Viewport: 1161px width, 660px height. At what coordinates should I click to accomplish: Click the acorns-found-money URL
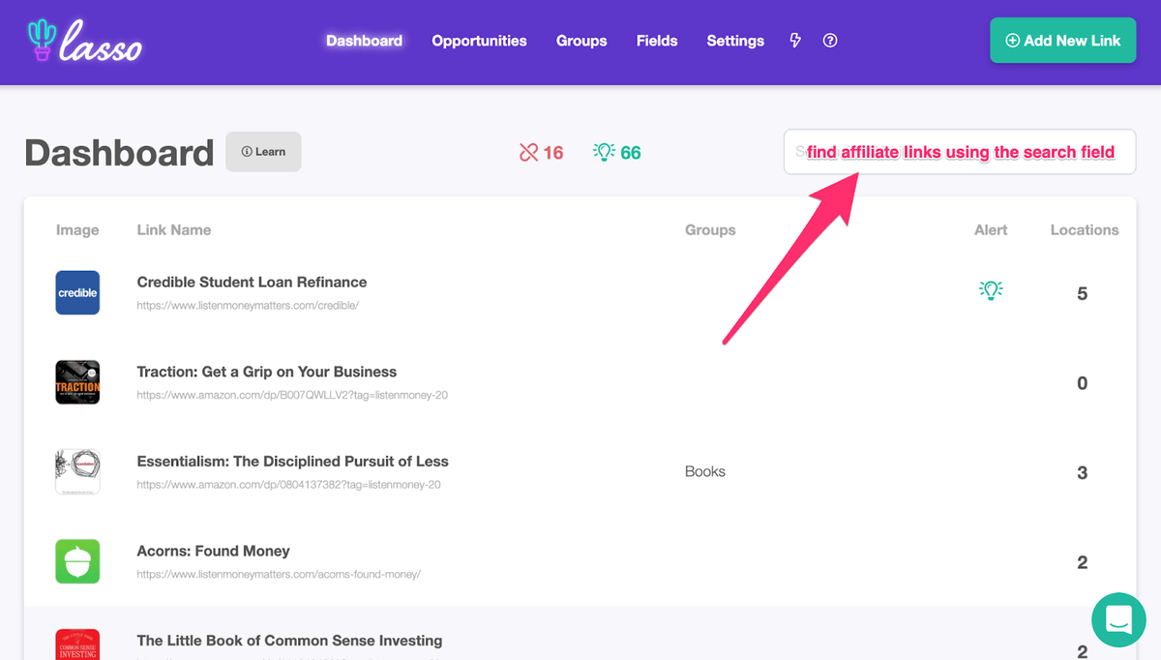pyautogui.click(x=279, y=574)
